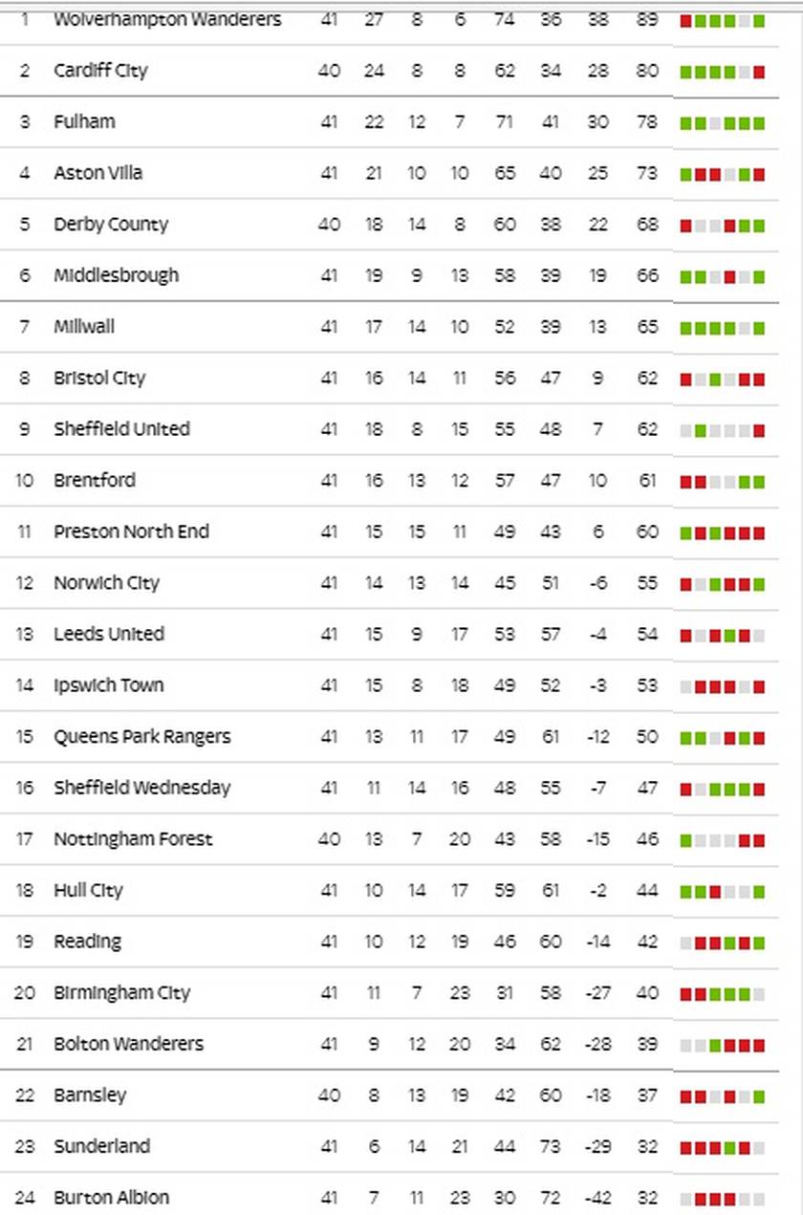
Task: Click the Derby County team name
Action: pos(111,225)
